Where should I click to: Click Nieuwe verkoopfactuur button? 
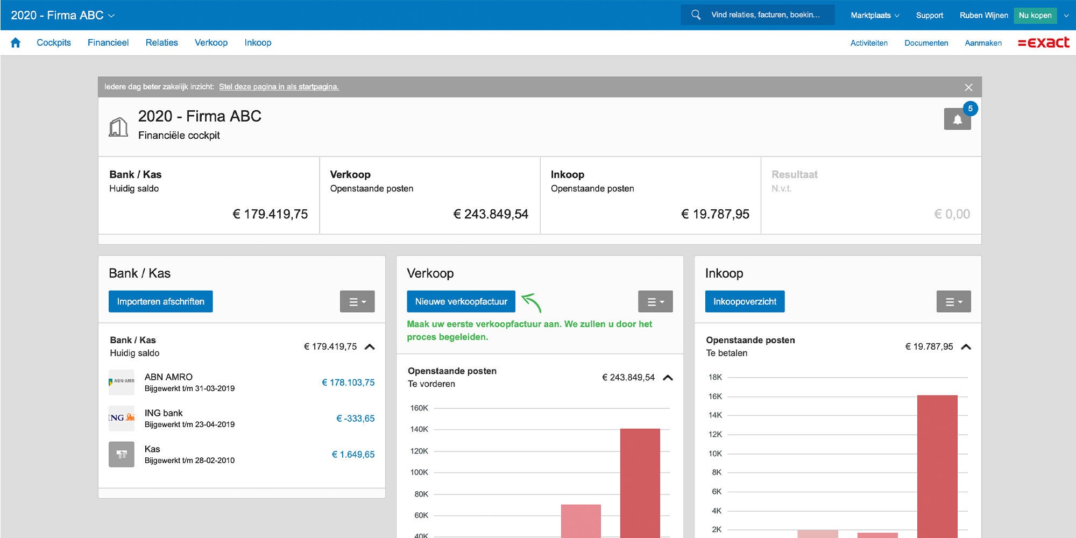coord(461,302)
